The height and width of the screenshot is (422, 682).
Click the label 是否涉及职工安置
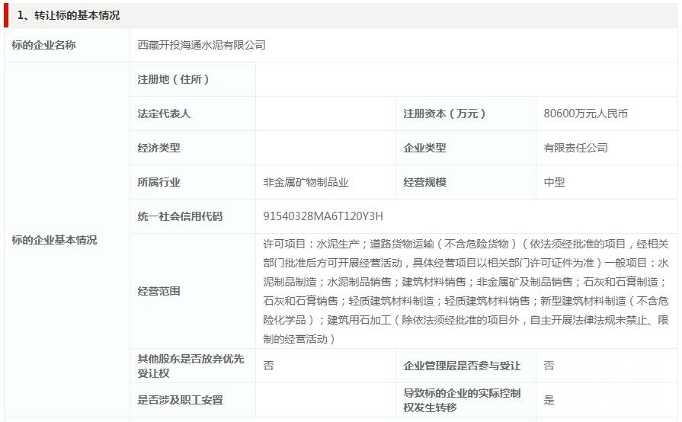coord(180,400)
